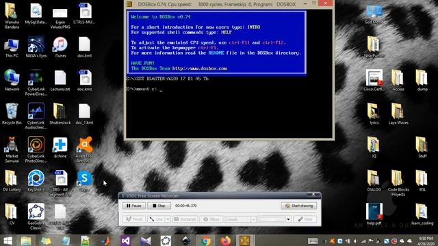Select the IQ folder icon
The width and height of the screenshot is (438, 246).
(x=374, y=148)
